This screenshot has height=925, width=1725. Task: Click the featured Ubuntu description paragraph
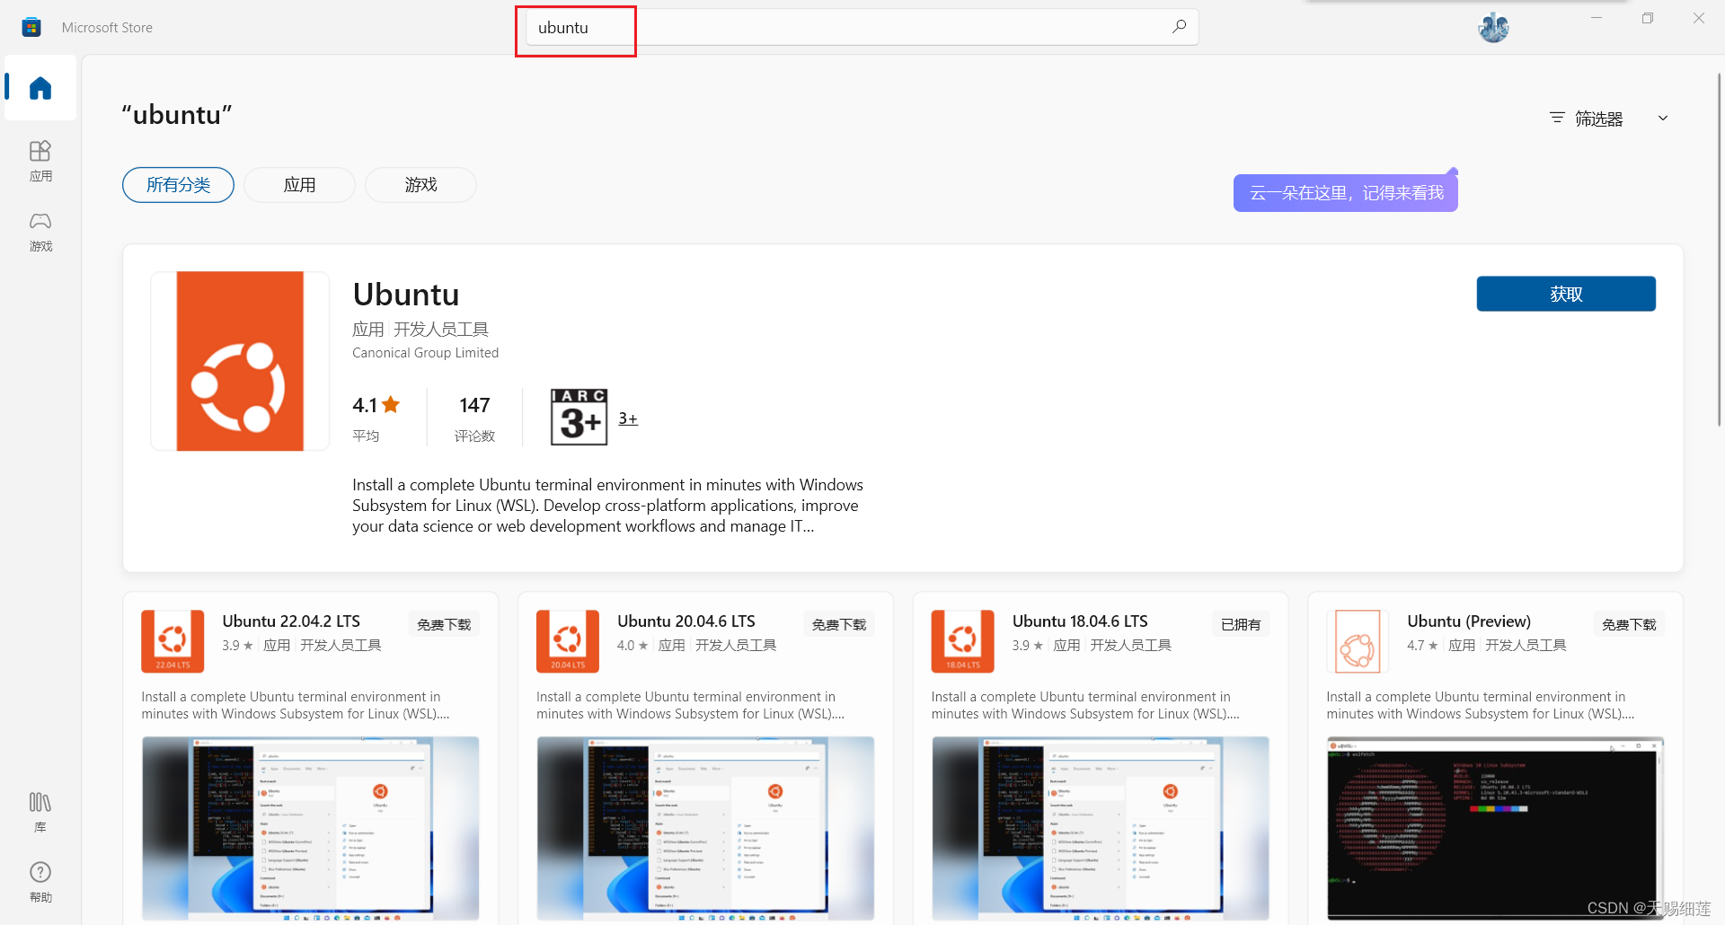(x=607, y=506)
